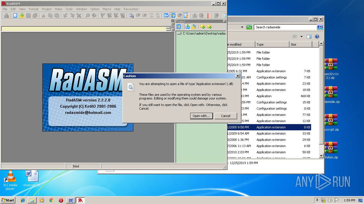Open the Edit menu
Viewport: 364px width, 204px height.
point(13,9)
